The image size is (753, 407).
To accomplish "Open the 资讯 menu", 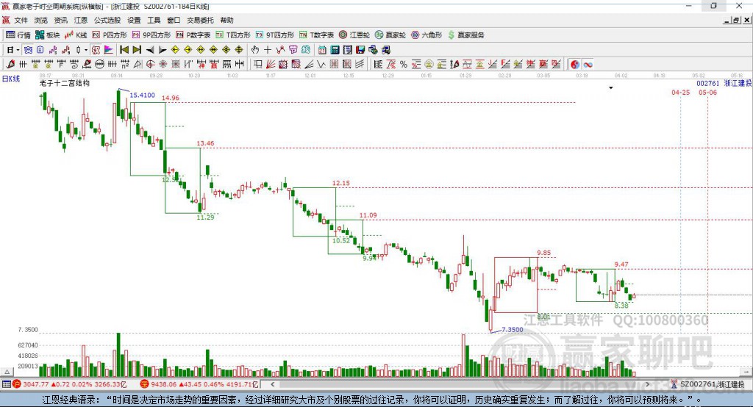I will click(60, 20).
